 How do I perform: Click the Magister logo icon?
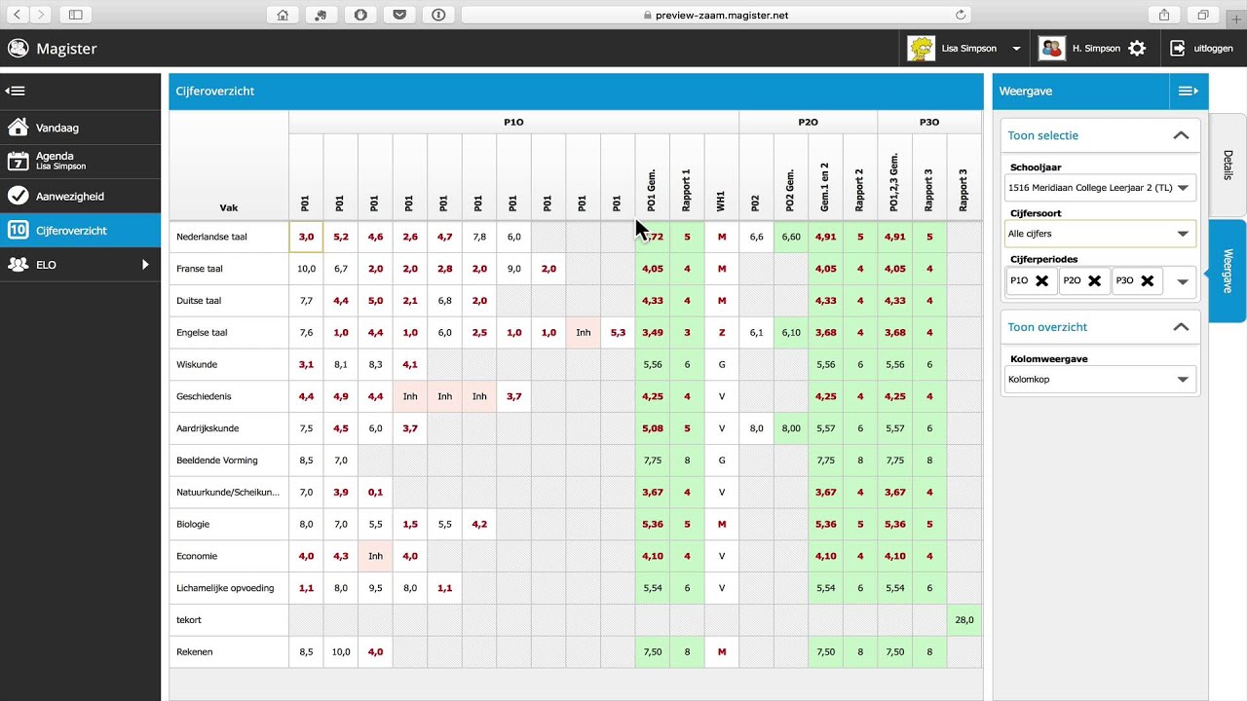18,49
